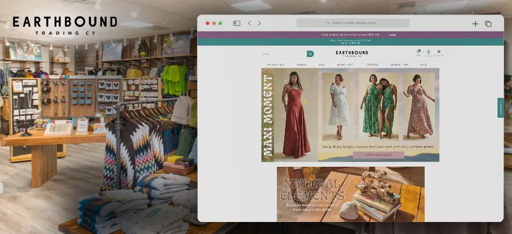Click the browser address bar

click(353, 23)
